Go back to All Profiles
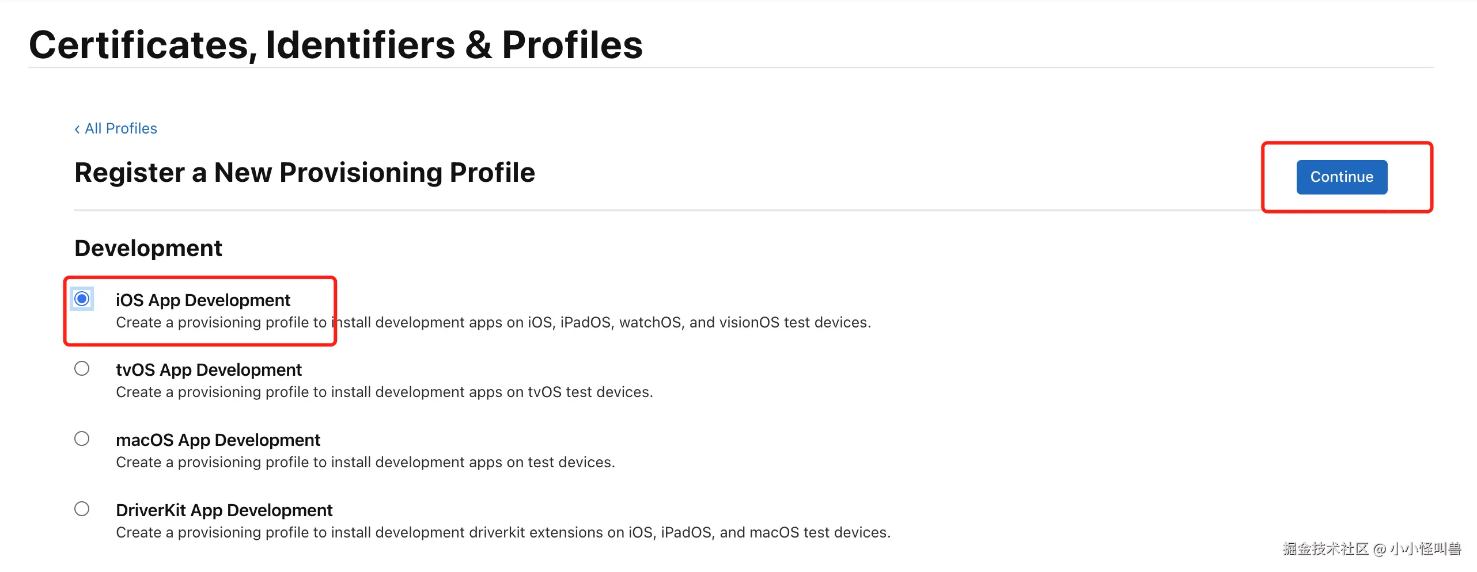1477x572 pixels. [120, 128]
